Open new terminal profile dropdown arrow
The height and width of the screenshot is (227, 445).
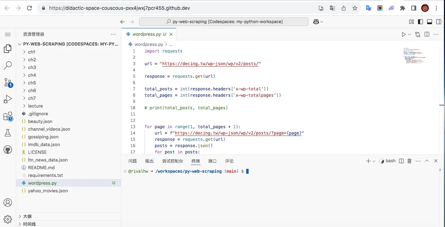[x=374, y=161]
